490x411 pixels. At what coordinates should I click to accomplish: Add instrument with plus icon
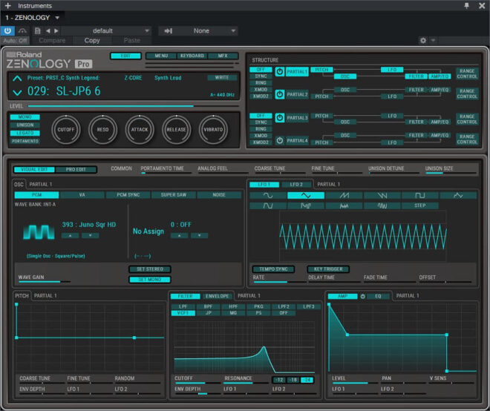8,6
